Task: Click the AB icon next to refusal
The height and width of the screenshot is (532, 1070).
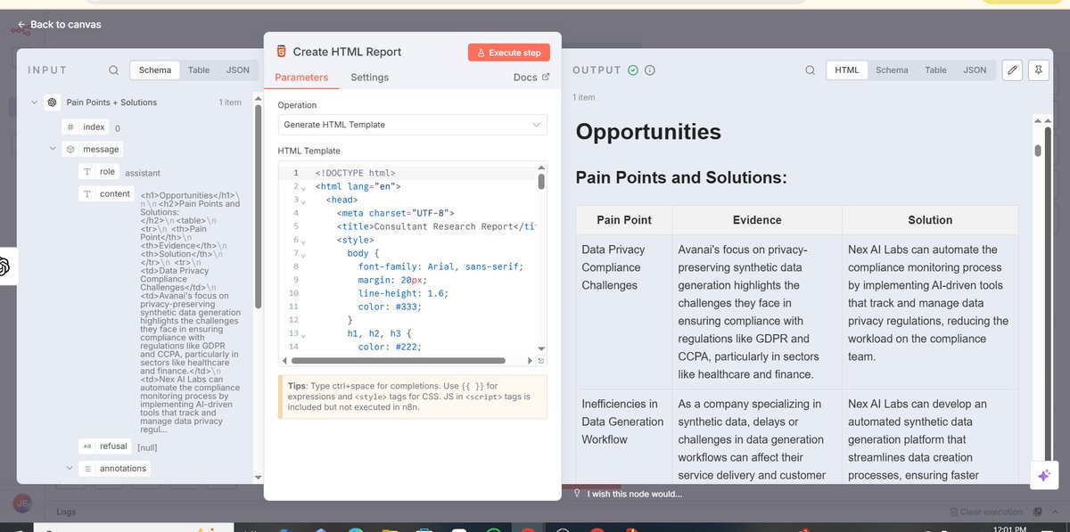Action: tap(86, 446)
